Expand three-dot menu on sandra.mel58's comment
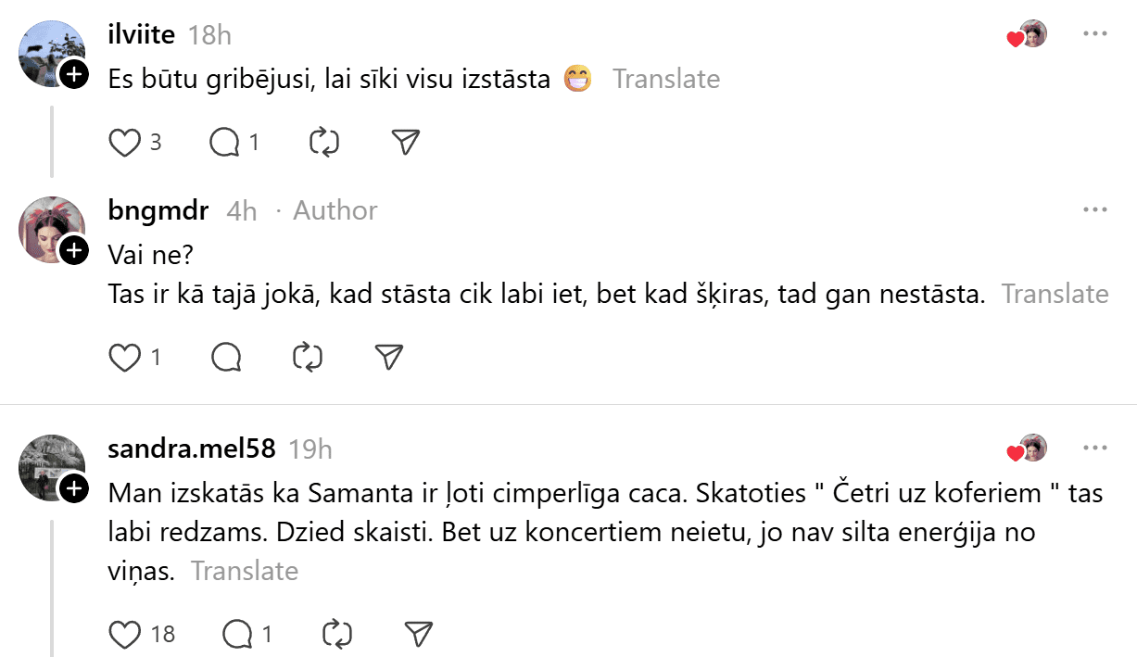This screenshot has width=1137, height=657. (1095, 449)
